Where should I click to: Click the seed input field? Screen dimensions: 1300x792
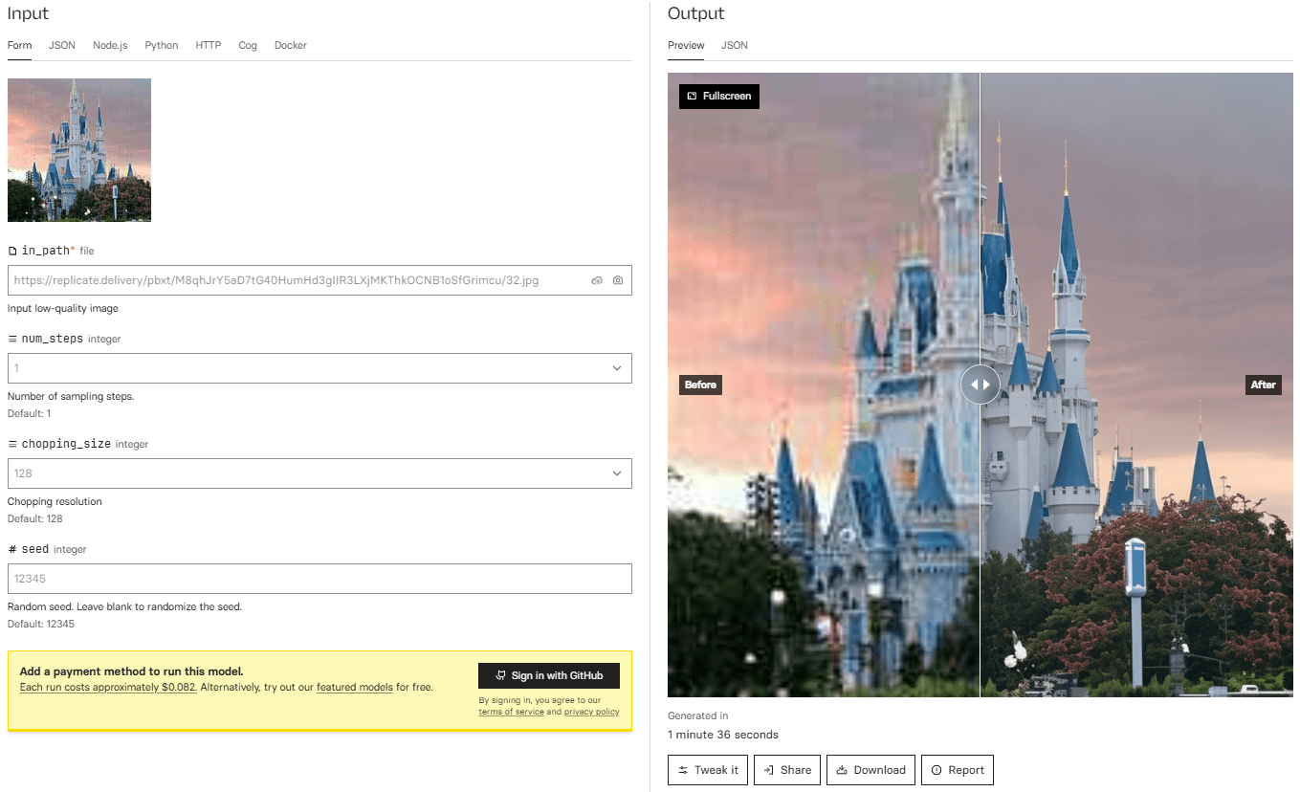tap(319, 579)
